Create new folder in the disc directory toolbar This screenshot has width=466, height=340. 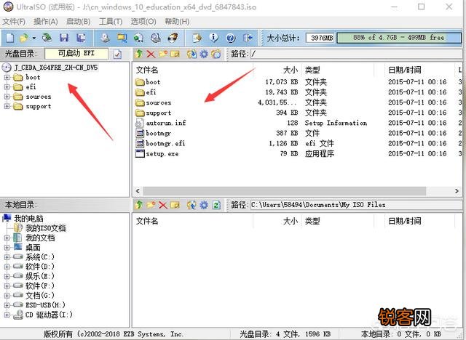(x=163, y=54)
